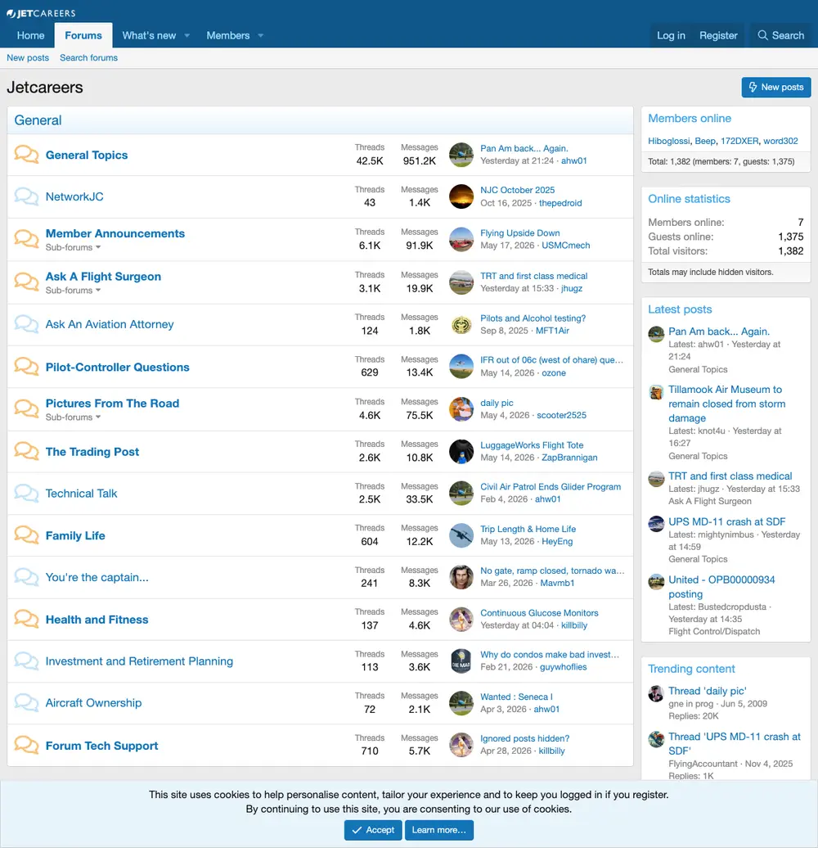
Task: Open the What's new tab
Action: tap(149, 36)
